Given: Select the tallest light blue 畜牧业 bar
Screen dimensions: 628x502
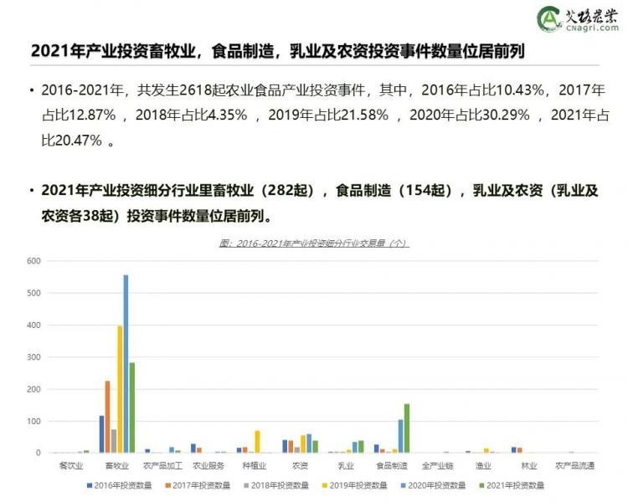Looking at the screenshot, I should click(x=126, y=364).
